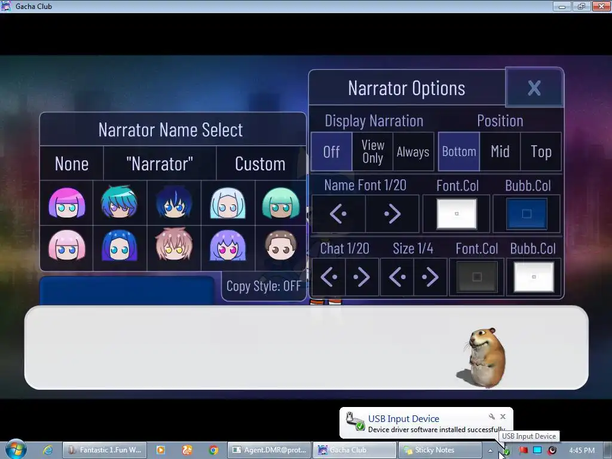Set narration position to Top

(x=541, y=151)
